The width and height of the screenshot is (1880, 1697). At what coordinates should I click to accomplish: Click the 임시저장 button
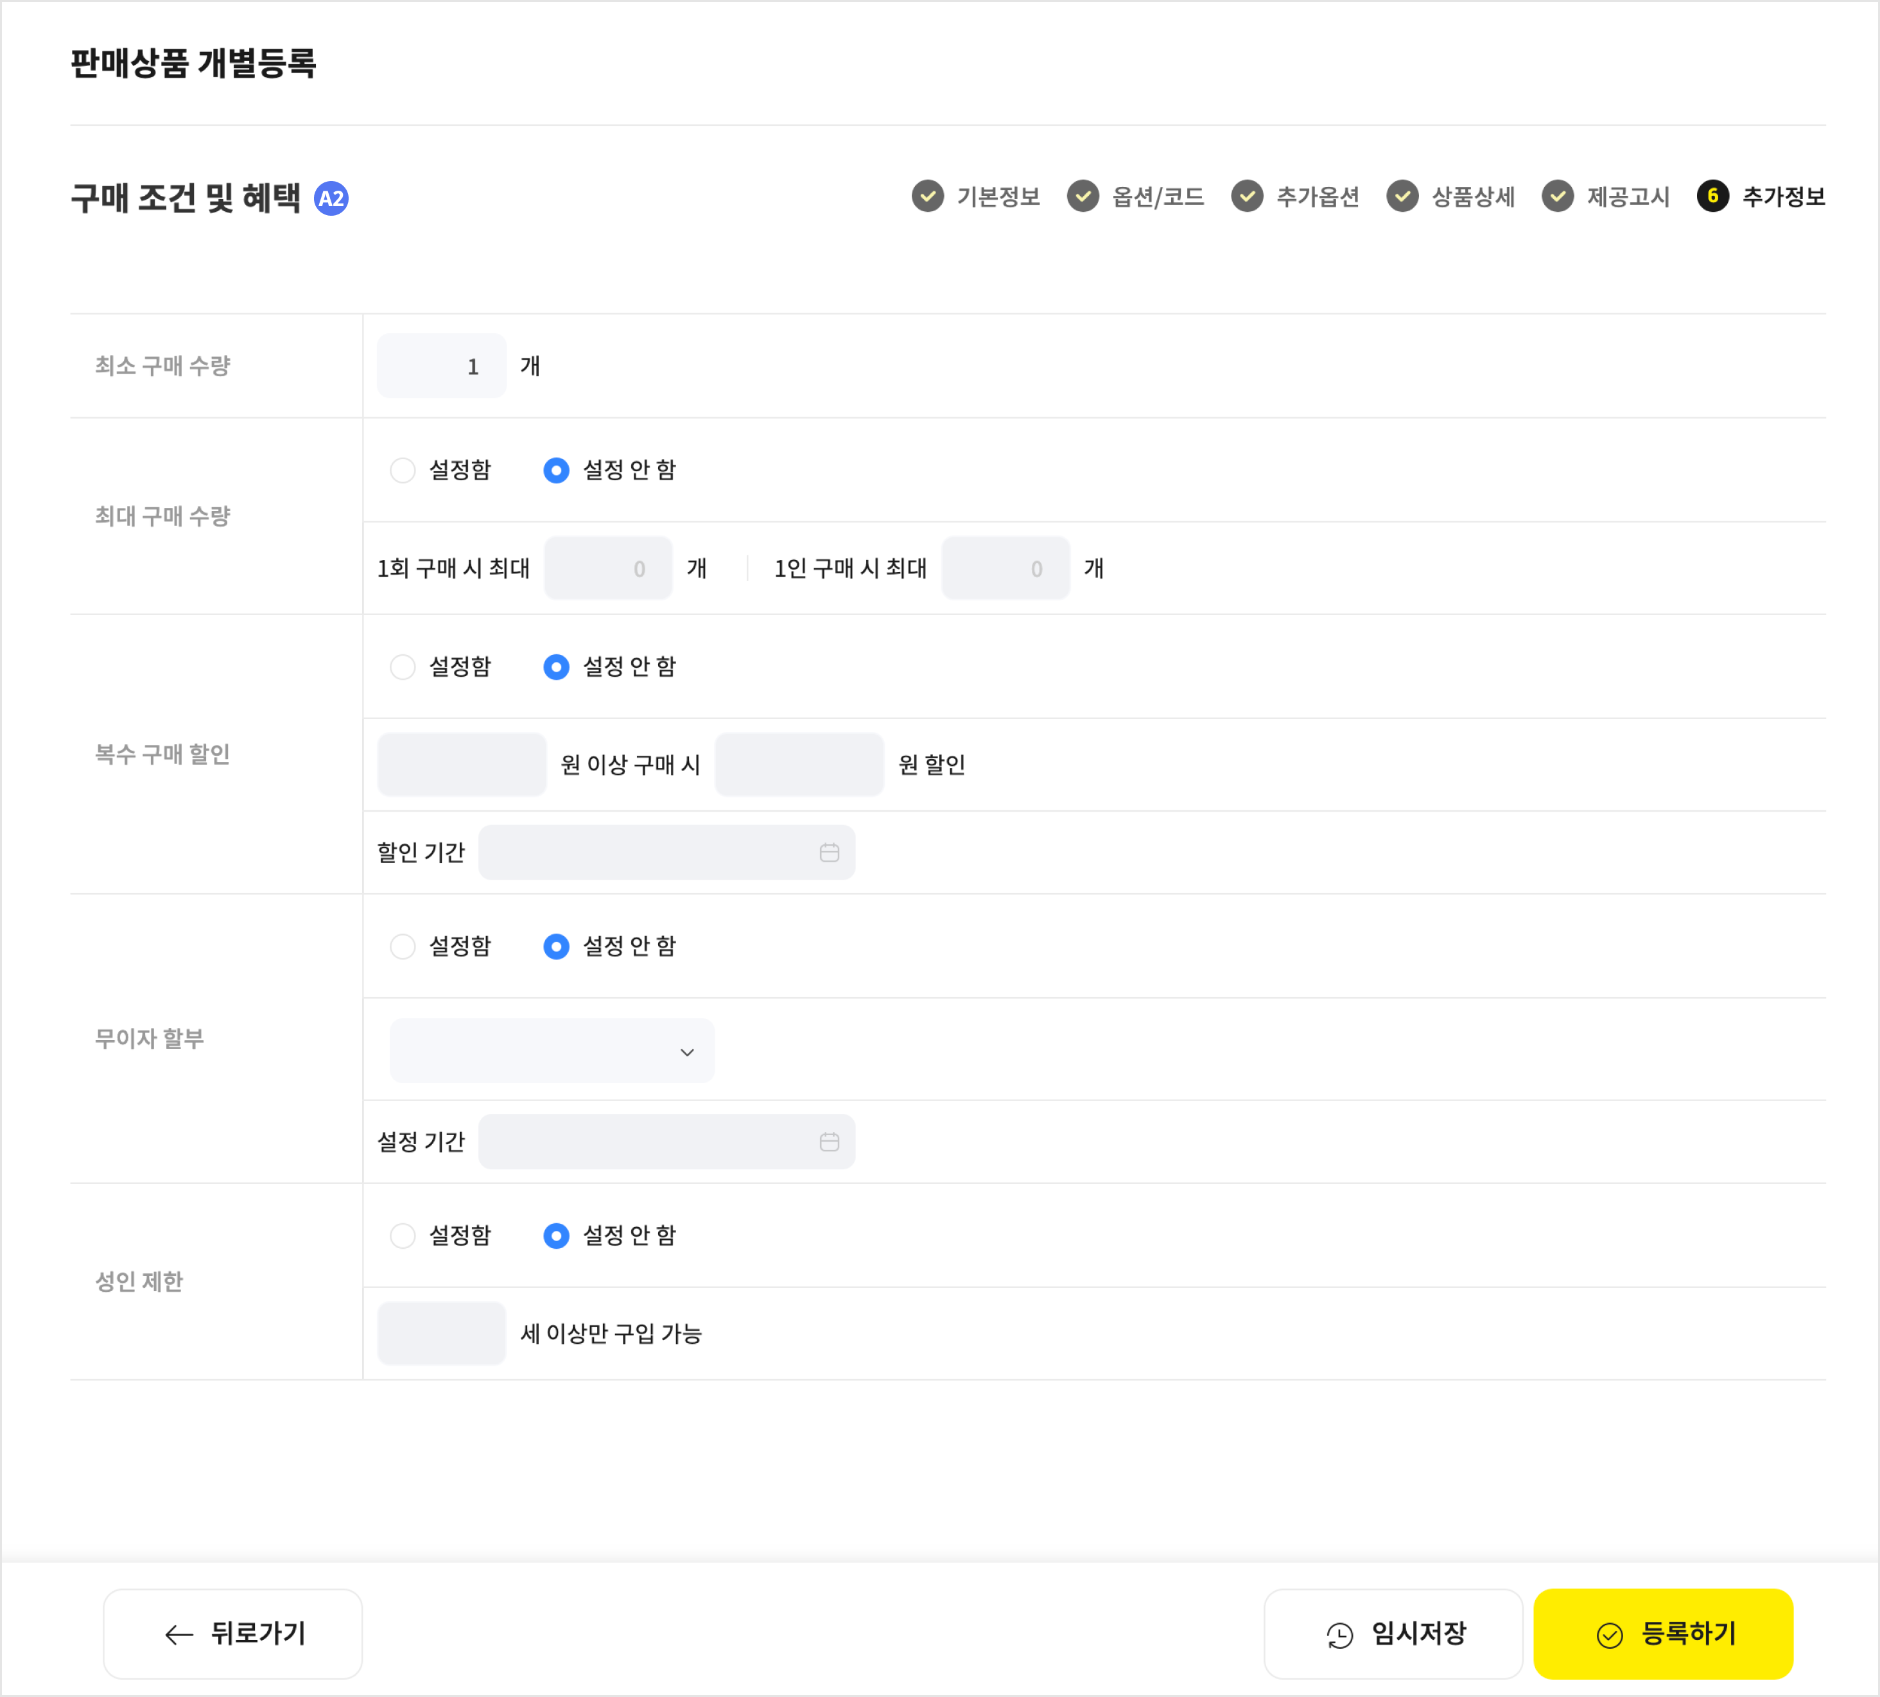coord(1392,1633)
